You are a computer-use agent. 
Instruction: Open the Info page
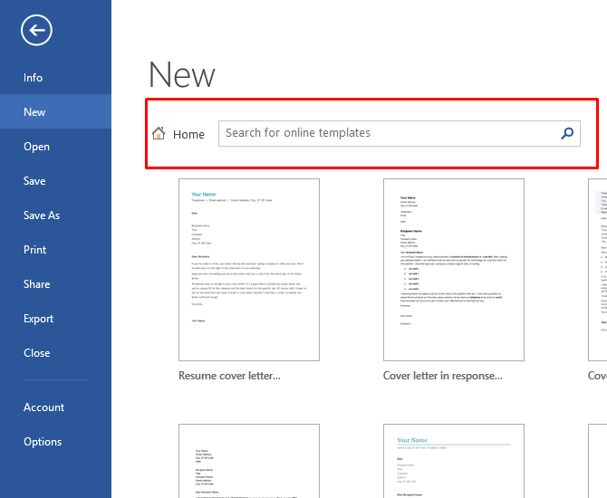click(33, 77)
